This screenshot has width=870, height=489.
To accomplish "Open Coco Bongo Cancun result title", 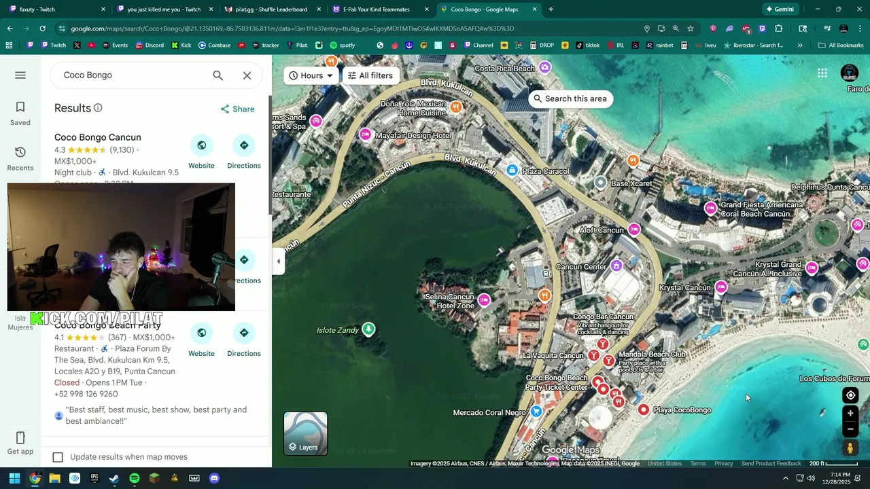I will pos(98,137).
